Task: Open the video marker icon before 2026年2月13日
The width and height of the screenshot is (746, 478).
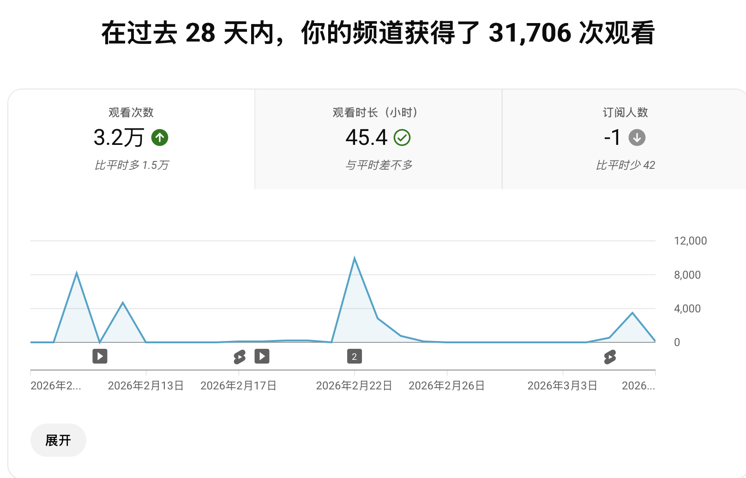Action: pos(100,356)
